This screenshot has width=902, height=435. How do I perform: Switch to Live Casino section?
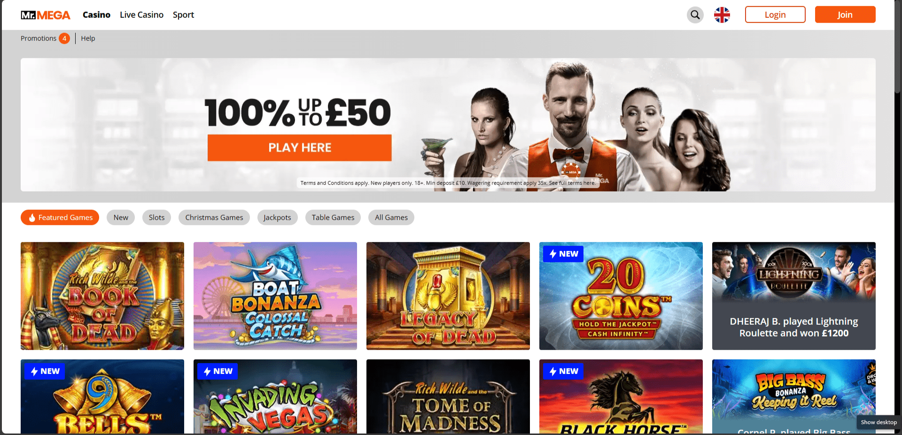(141, 15)
